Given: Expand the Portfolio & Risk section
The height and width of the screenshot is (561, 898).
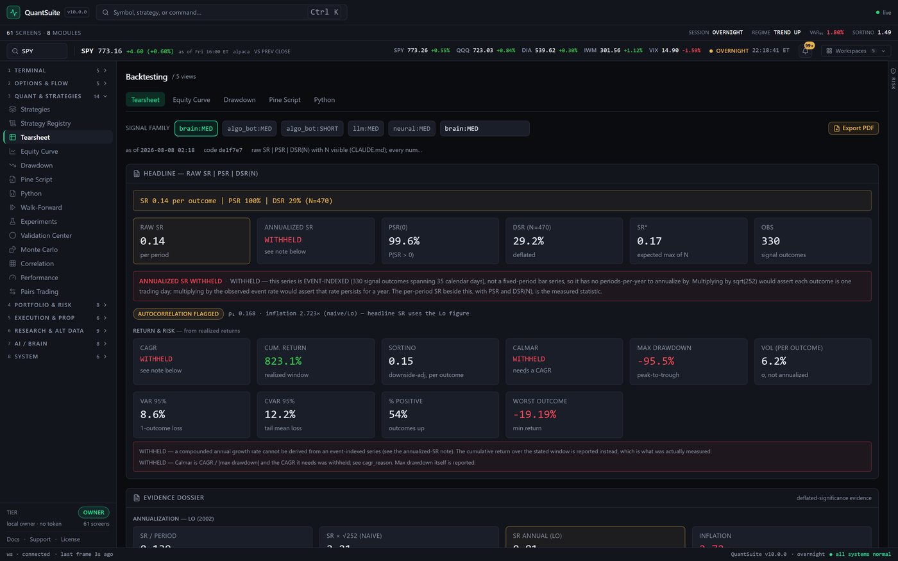Looking at the screenshot, I should point(57,305).
